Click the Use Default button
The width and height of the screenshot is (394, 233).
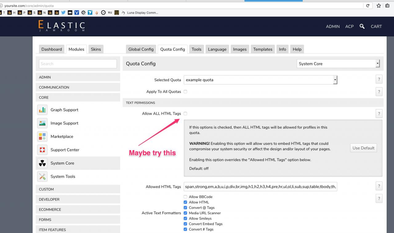[x=363, y=148]
